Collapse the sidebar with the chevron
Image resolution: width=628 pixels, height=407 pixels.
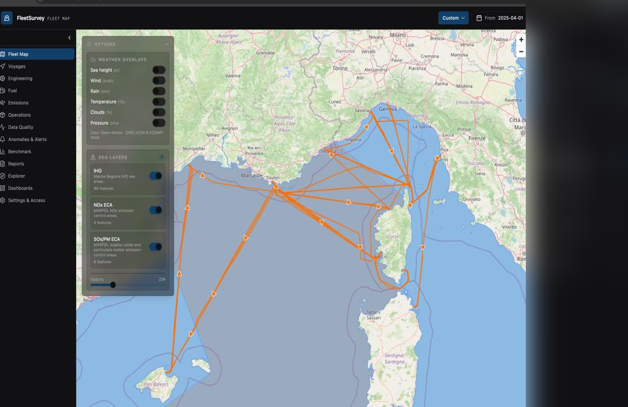click(x=69, y=38)
